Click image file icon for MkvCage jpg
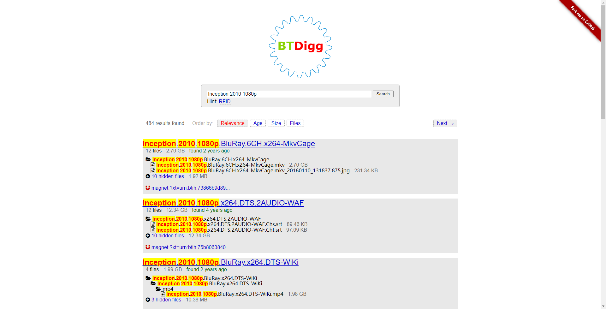 (153, 170)
